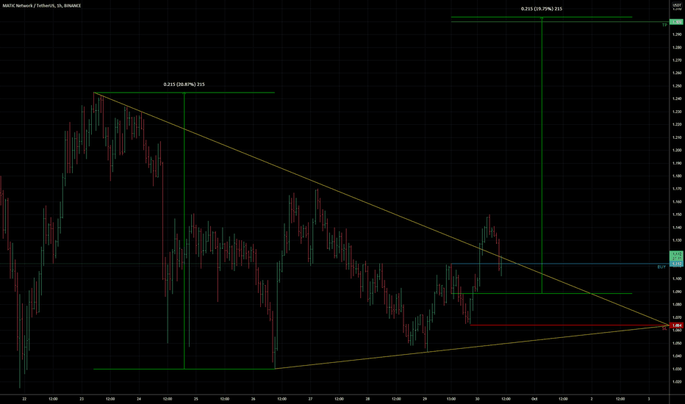The image size is (685, 404).
Task: Click the 1.200 level on the price scale
Action: point(677,151)
